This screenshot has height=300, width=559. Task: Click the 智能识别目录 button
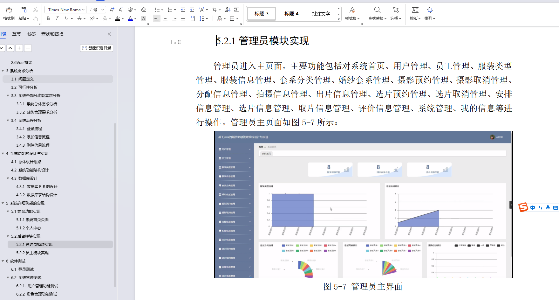point(97,48)
